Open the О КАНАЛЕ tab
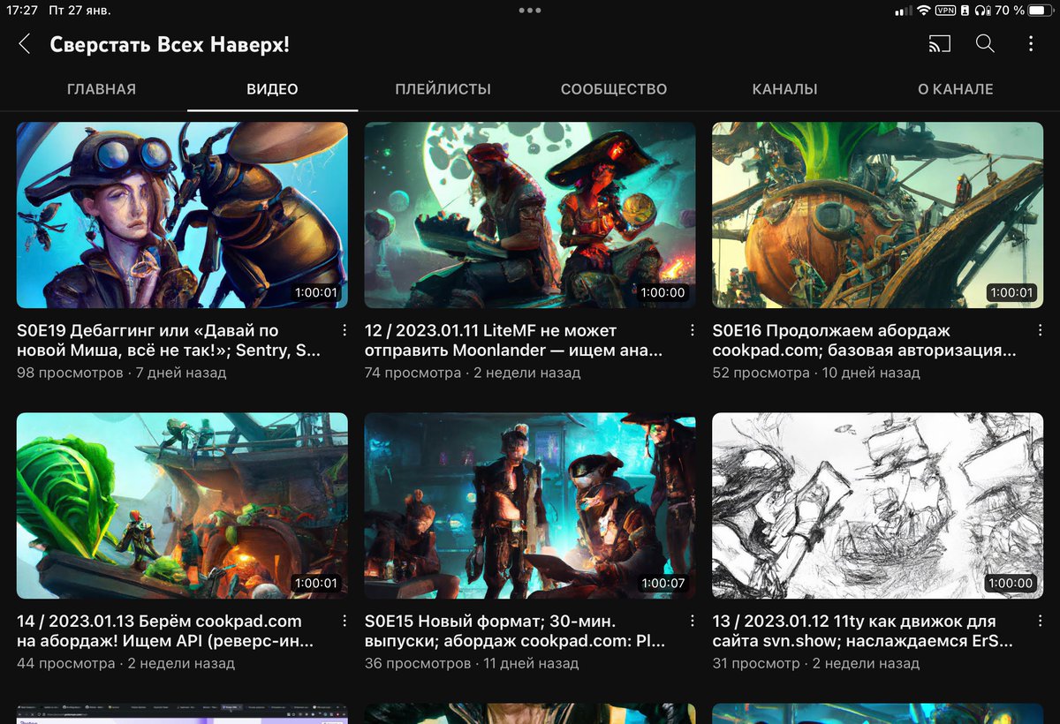The width and height of the screenshot is (1060, 724). pyautogui.click(x=955, y=89)
